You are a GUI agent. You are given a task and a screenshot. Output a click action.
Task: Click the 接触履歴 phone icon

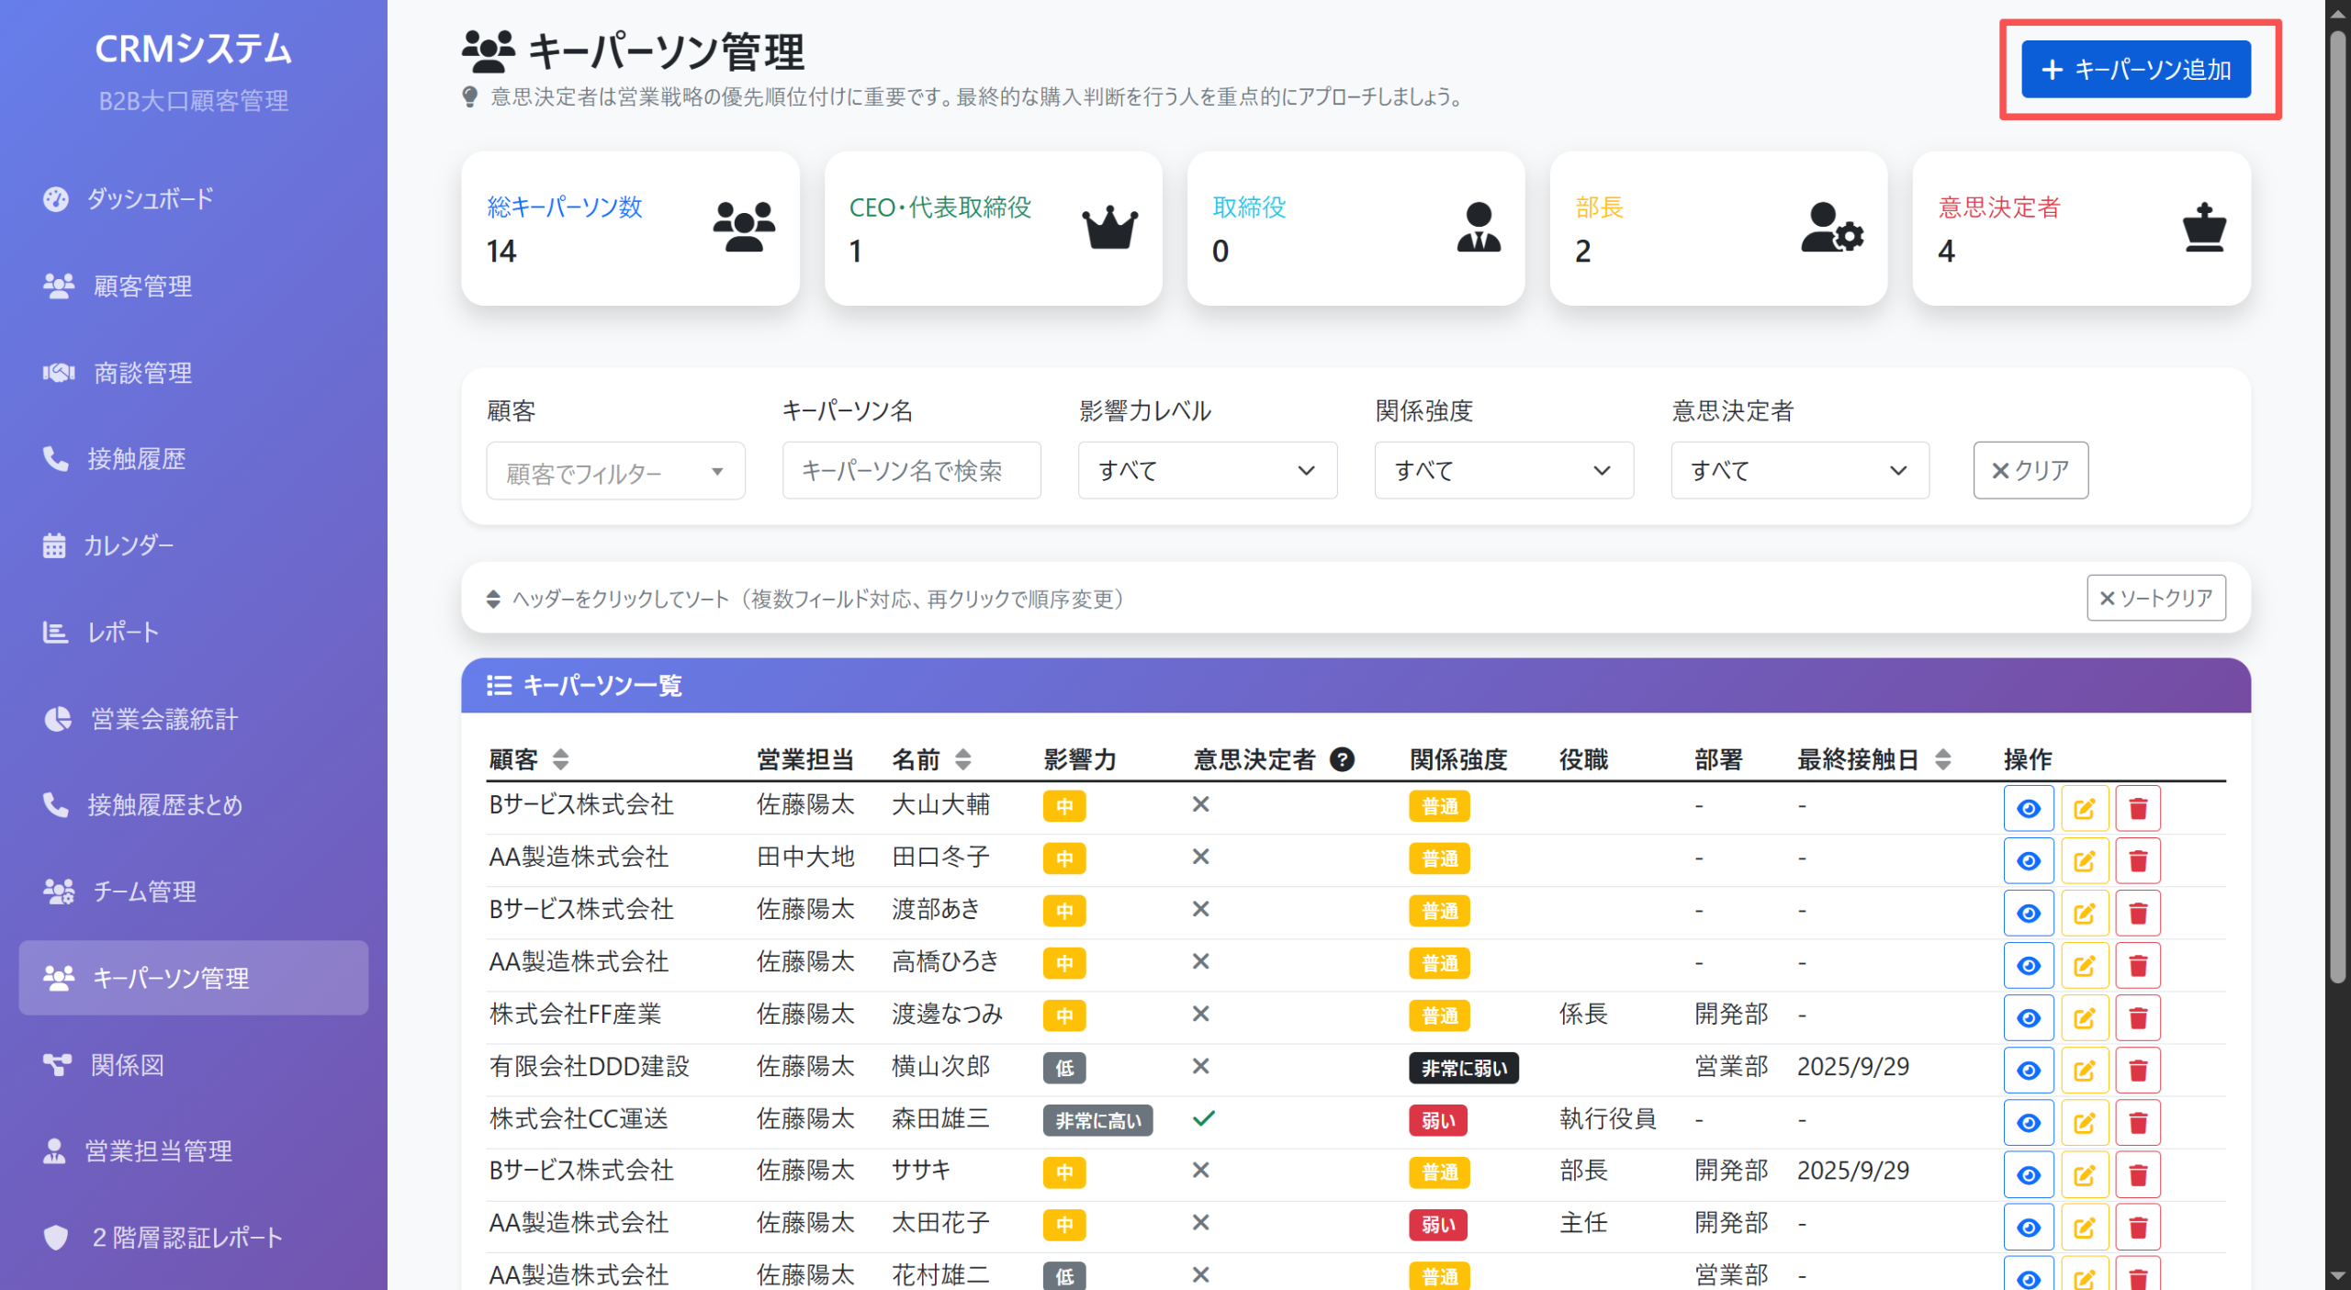click(x=55, y=459)
